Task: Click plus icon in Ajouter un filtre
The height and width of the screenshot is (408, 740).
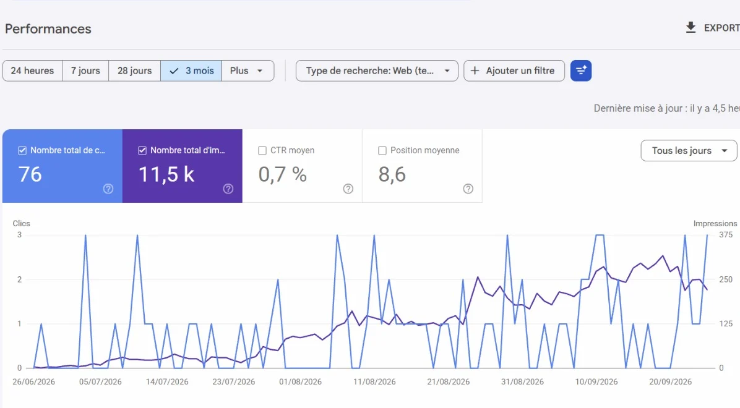Action: point(475,70)
